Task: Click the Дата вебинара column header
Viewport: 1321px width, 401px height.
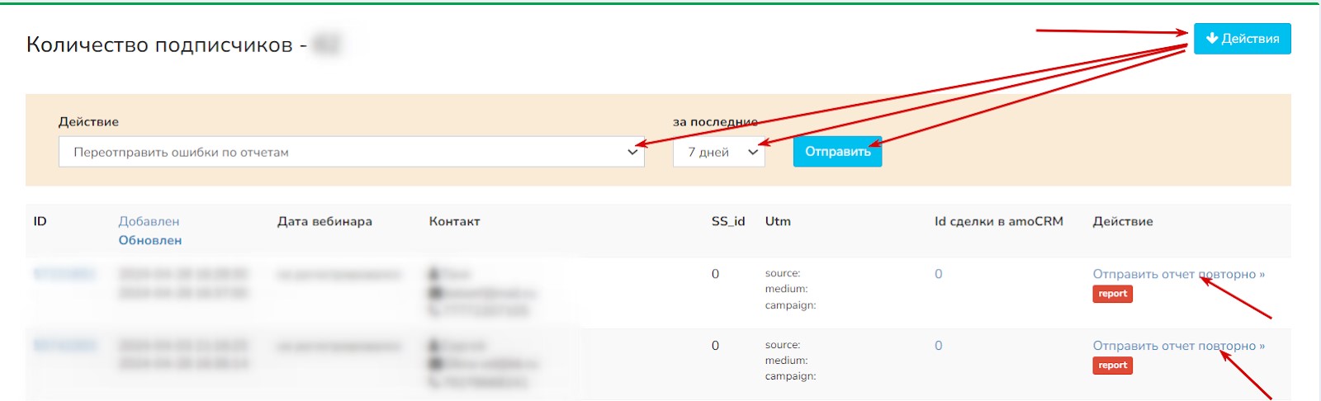Action: pyautogui.click(x=324, y=221)
